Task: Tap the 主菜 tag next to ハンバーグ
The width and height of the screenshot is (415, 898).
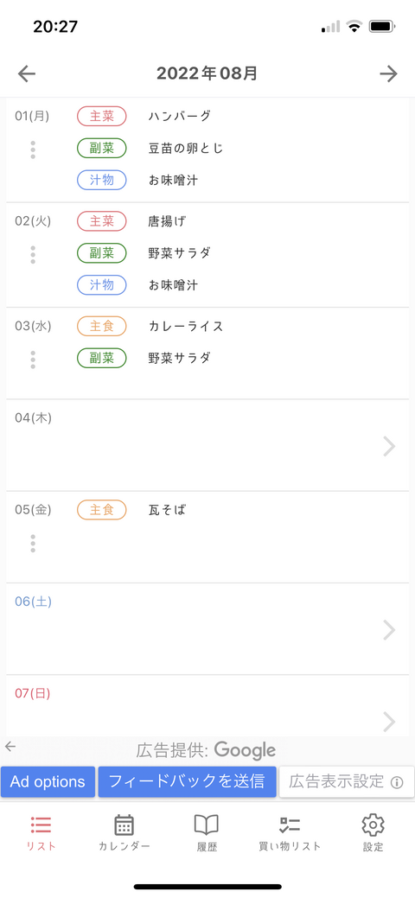Action: point(101,117)
